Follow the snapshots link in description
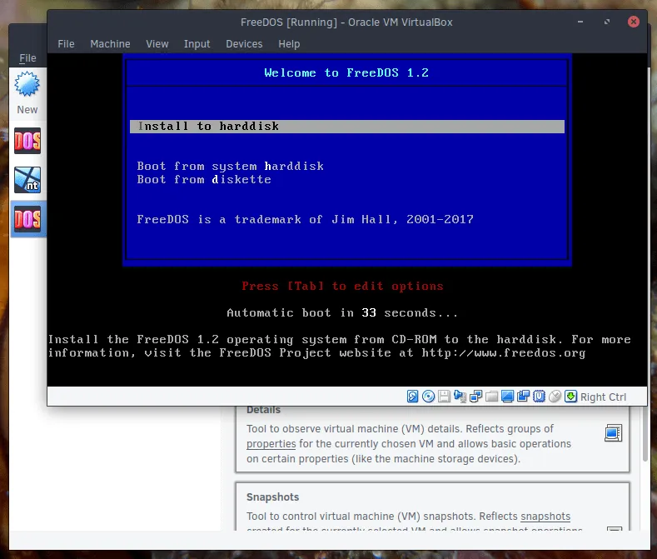This screenshot has width=657, height=559. coord(544,517)
